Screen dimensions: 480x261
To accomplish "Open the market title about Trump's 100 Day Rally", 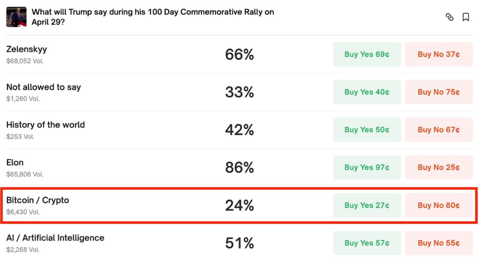I will [x=153, y=17].
